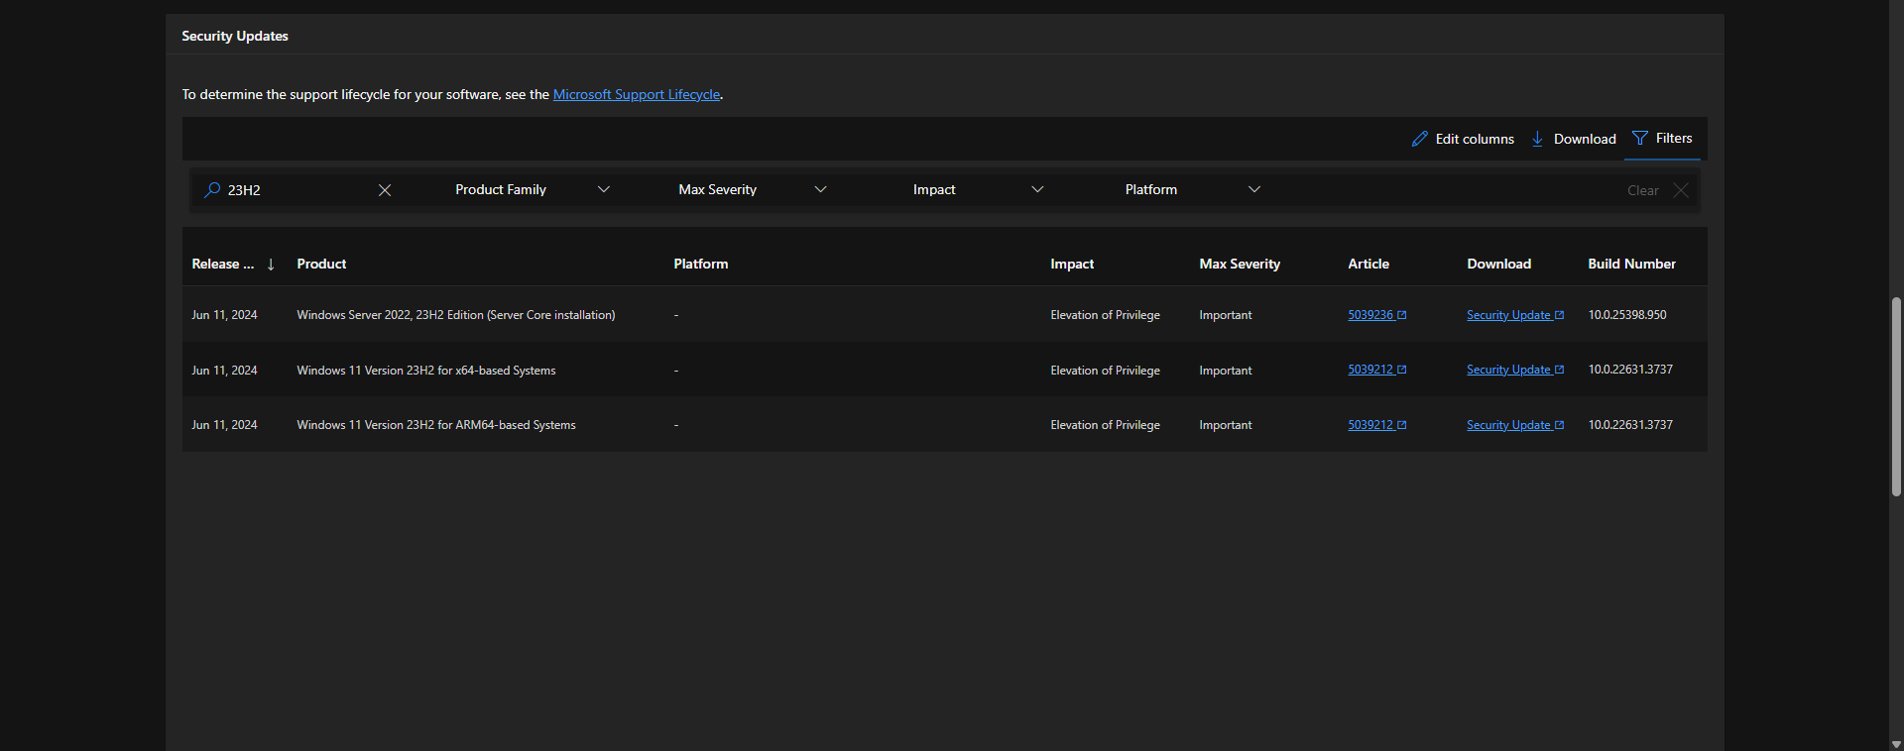Sort by the Release column header
Viewport: 1904px width, 751px height.
coord(223,264)
